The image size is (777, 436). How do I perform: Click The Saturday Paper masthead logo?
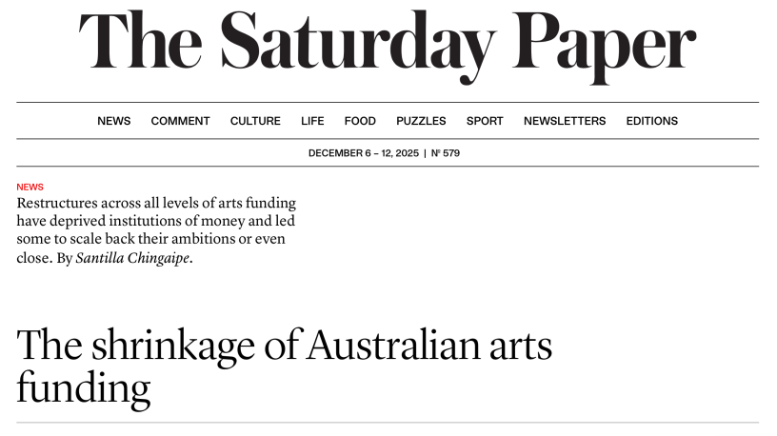(x=388, y=45)
